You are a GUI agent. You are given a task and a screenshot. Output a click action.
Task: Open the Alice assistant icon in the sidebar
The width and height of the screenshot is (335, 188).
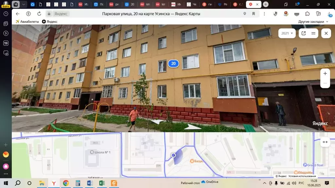(x=6, y=166)
